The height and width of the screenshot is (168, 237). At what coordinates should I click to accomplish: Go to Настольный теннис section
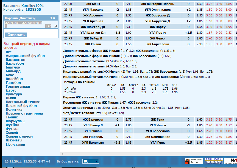(x=23, y=102)
